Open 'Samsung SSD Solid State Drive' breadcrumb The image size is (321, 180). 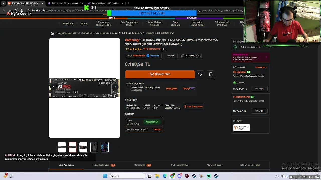[x=160, y=33]
